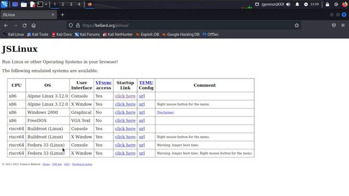Click the padlock site information icon

(78, 26)
